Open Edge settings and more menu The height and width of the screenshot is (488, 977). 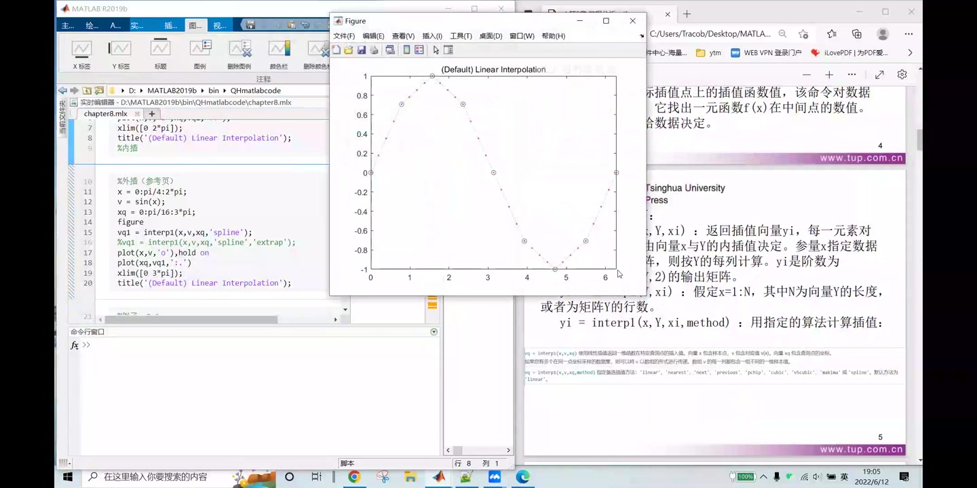[x=909, y=34]
